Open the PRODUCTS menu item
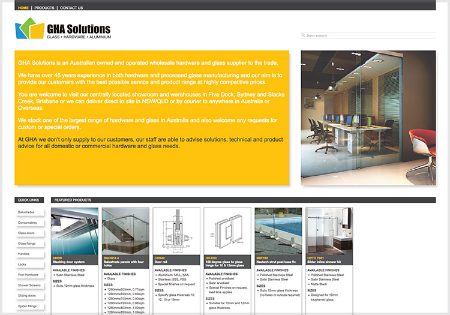This screenshot has height=315, width=450. point(44,8)
